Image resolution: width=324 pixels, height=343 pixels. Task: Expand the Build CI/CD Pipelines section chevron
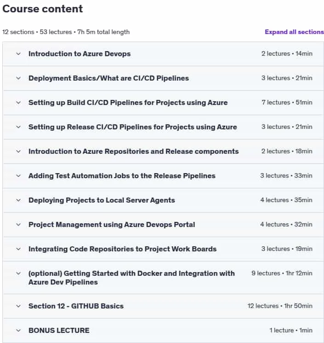[x=18, y=103]
